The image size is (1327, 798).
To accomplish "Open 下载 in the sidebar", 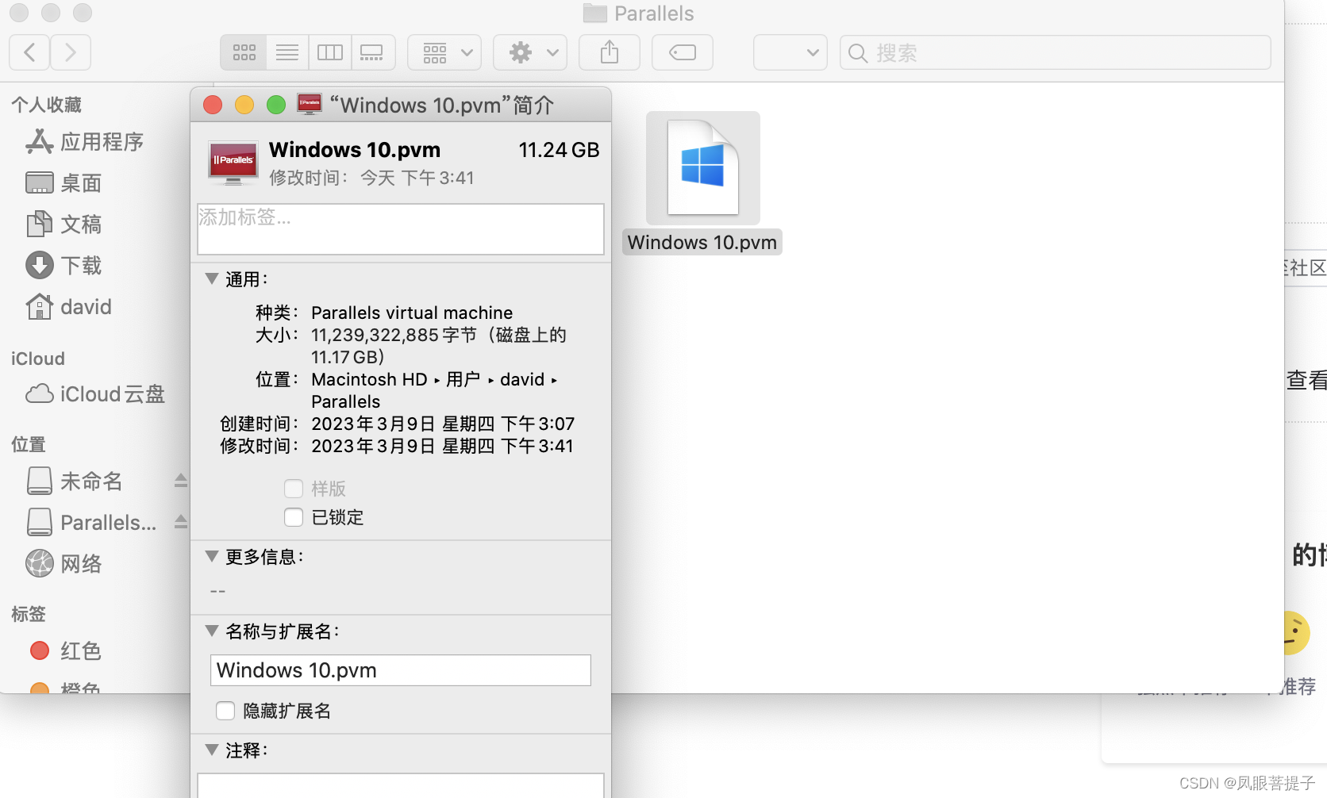I will [x=63, y=266].
